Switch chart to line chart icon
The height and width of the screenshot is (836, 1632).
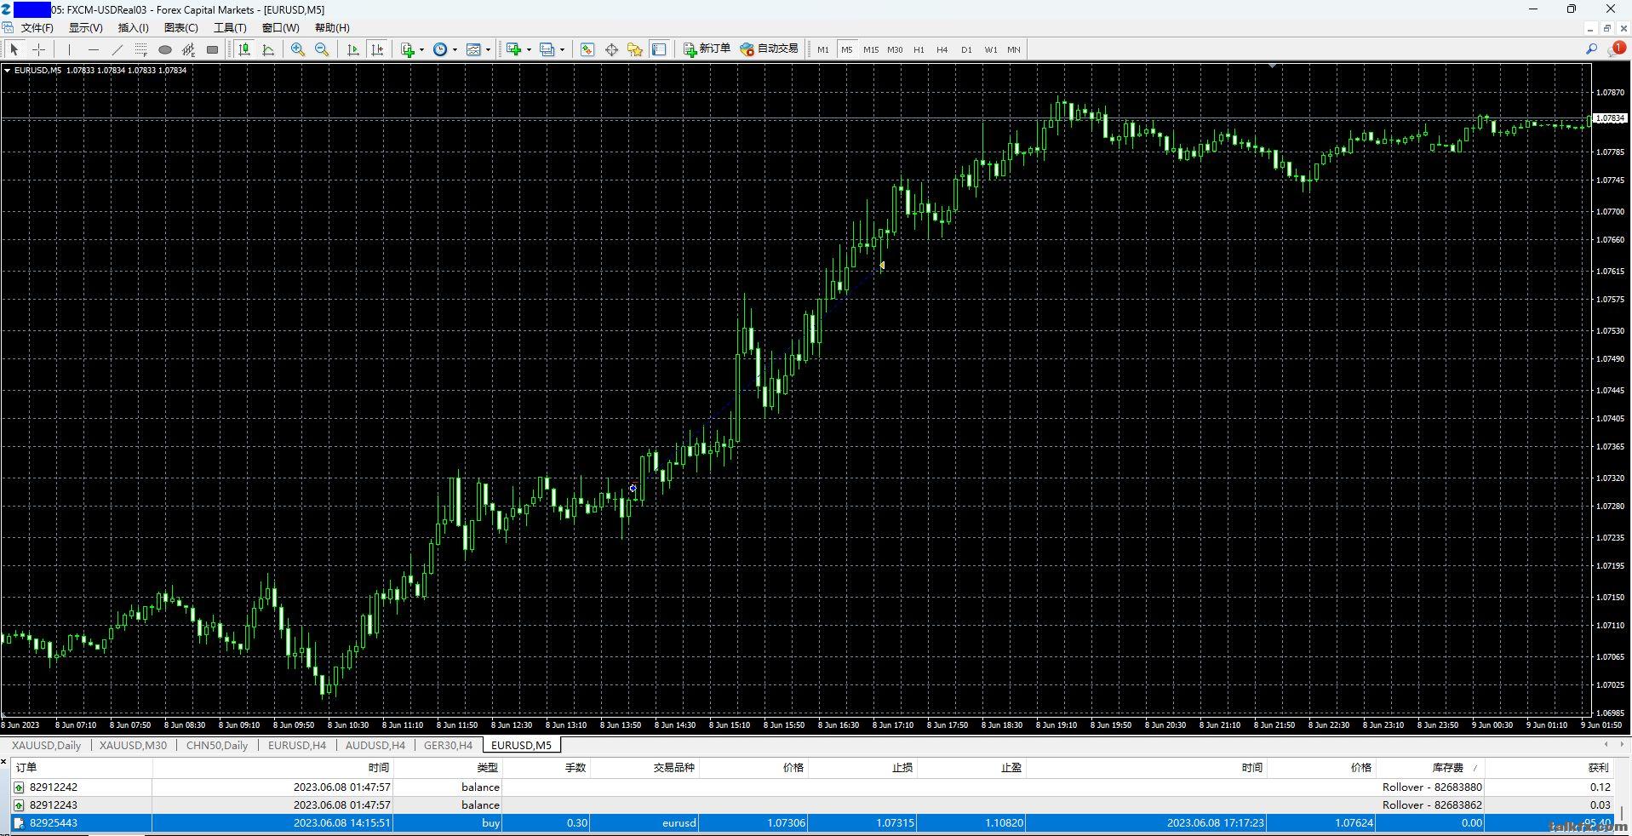pyautogui.click(x=268, y=49)
